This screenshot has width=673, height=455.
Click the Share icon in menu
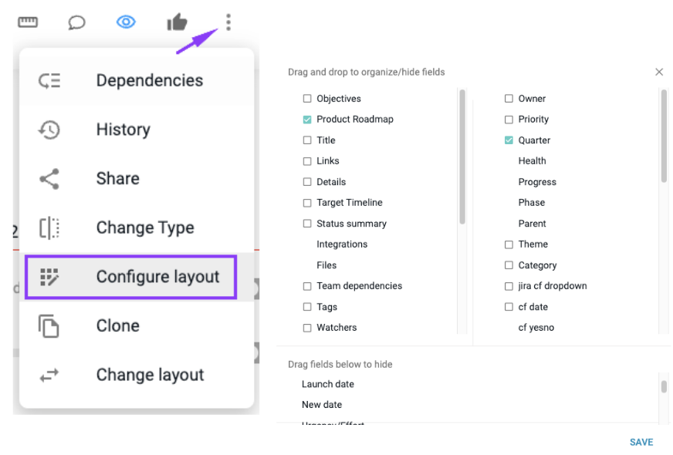tap(49, 179)
